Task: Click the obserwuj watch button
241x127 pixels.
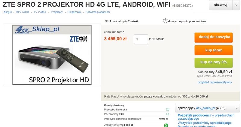Action: pyautogui.click(x=221, y=5)
